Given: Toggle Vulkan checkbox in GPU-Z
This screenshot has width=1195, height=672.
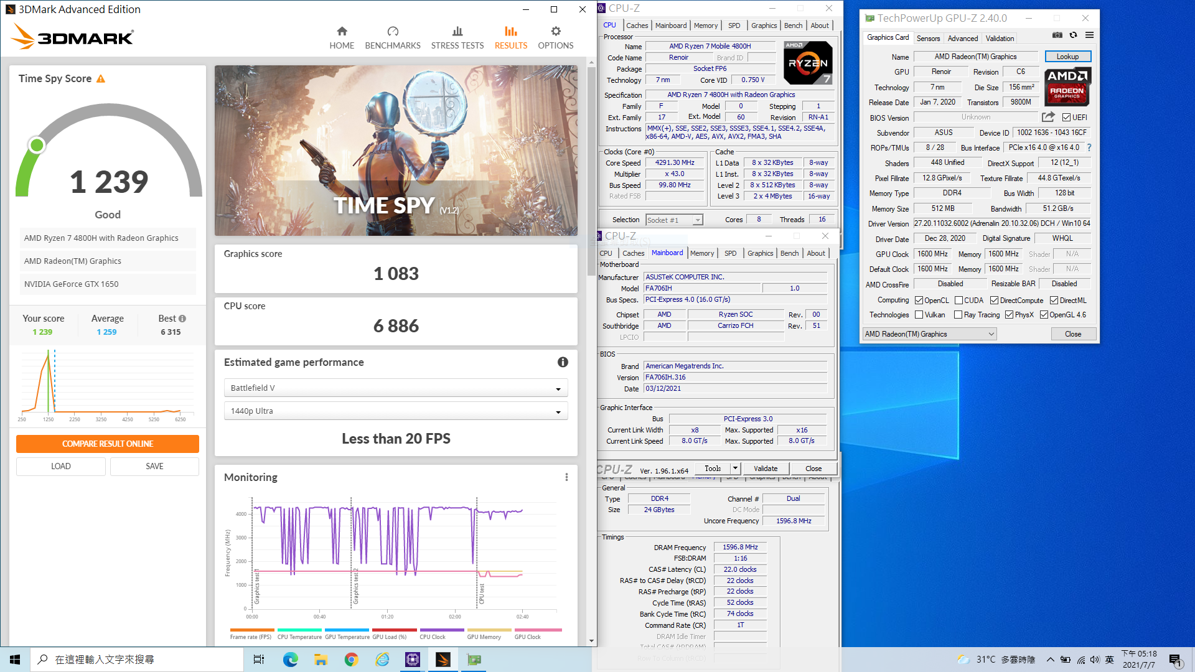Looking at the screenshot, I should tap(919, 315).
